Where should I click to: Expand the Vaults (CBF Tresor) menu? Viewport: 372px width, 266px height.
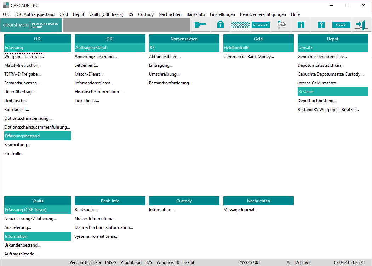[x=106, y=14]
